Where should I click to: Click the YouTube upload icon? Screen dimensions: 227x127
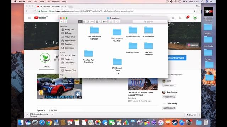(x=173, y=18)
